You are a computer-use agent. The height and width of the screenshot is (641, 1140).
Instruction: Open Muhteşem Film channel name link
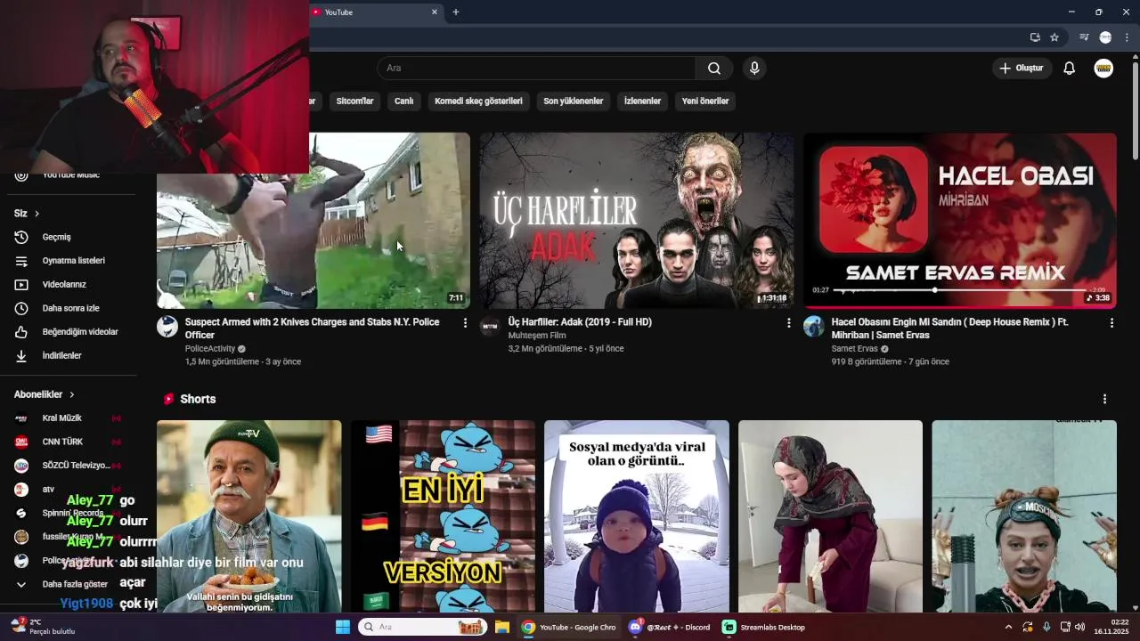[536, 336]
